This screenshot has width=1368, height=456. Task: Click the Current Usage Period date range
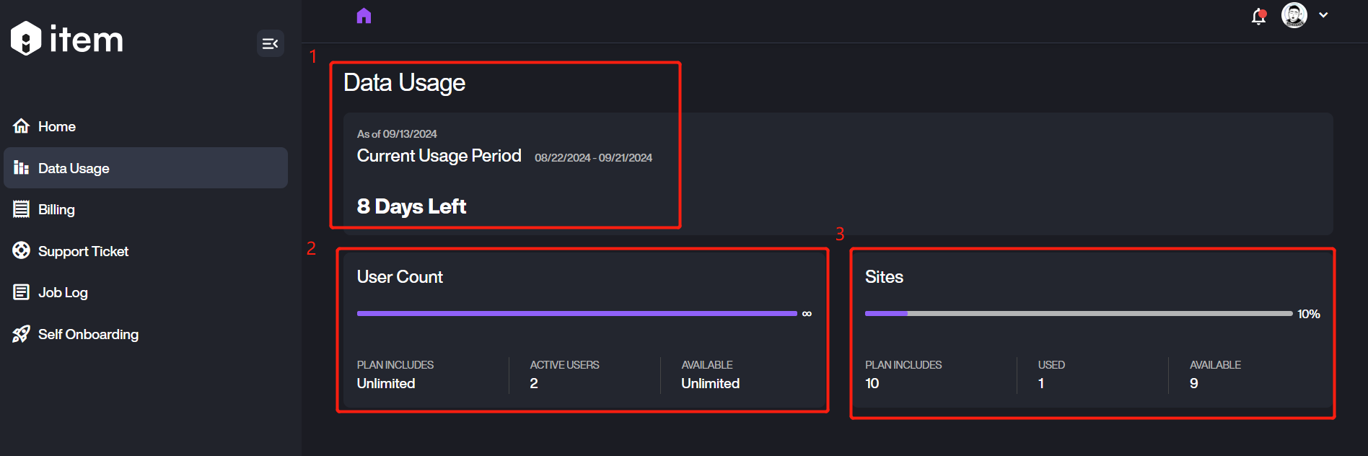[593, 158]
